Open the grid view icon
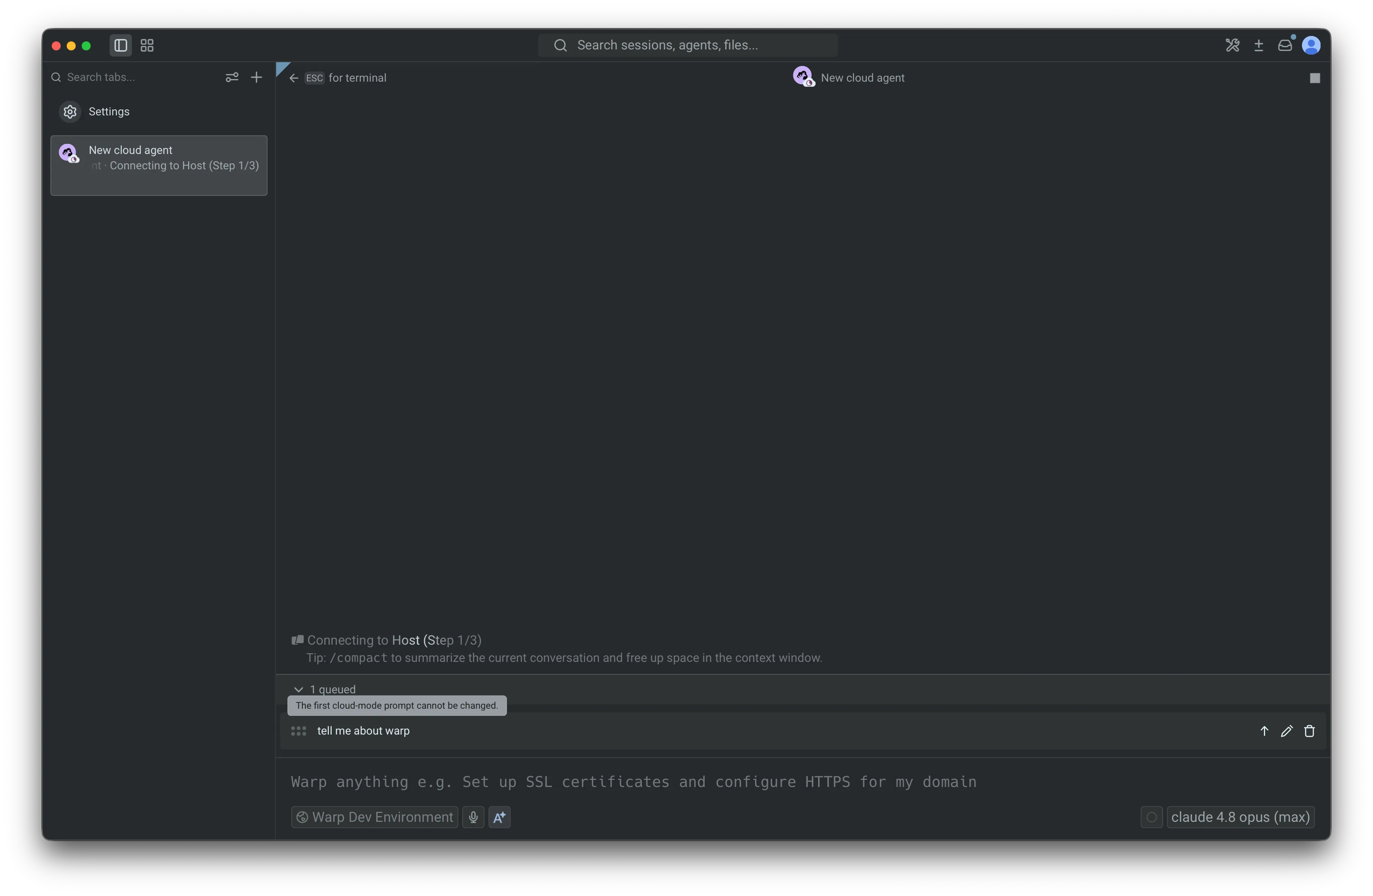Viewport: 1373px width, 896px height. [x=147, y=45]
